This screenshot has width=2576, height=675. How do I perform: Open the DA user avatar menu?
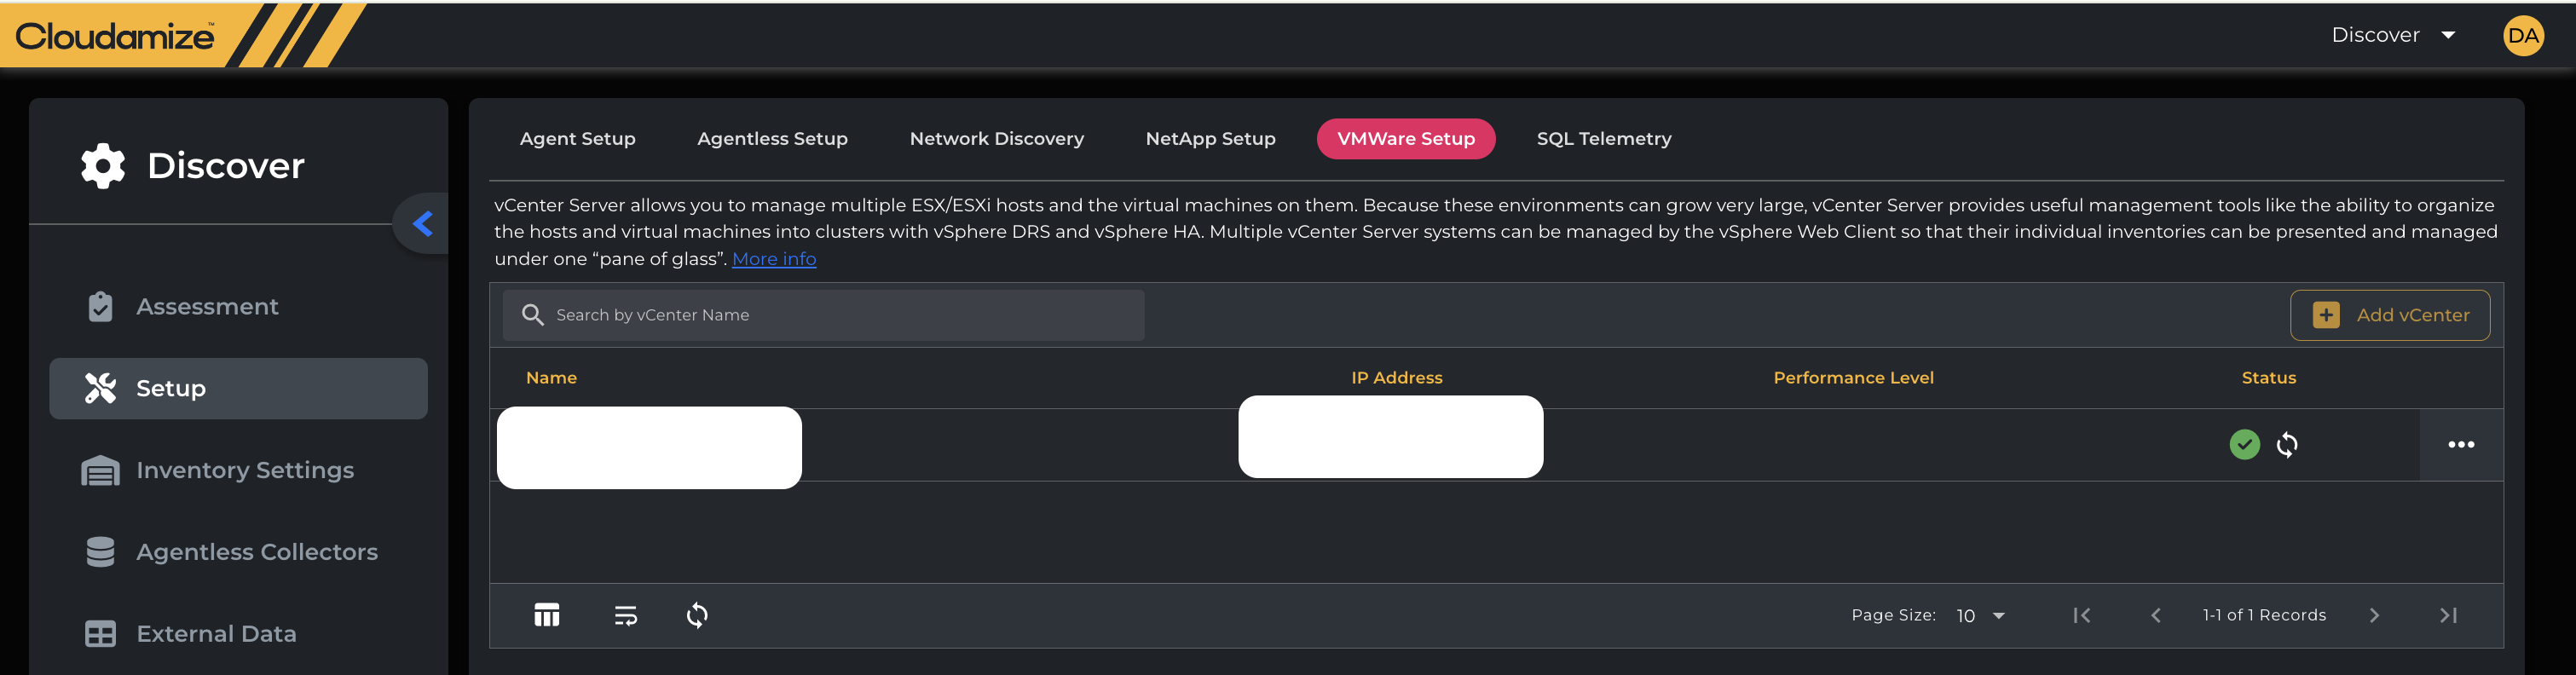click(2522, 36)
